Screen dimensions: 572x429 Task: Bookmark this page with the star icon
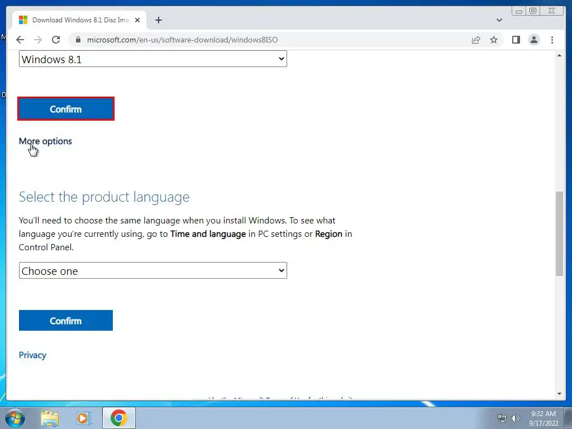494,40
